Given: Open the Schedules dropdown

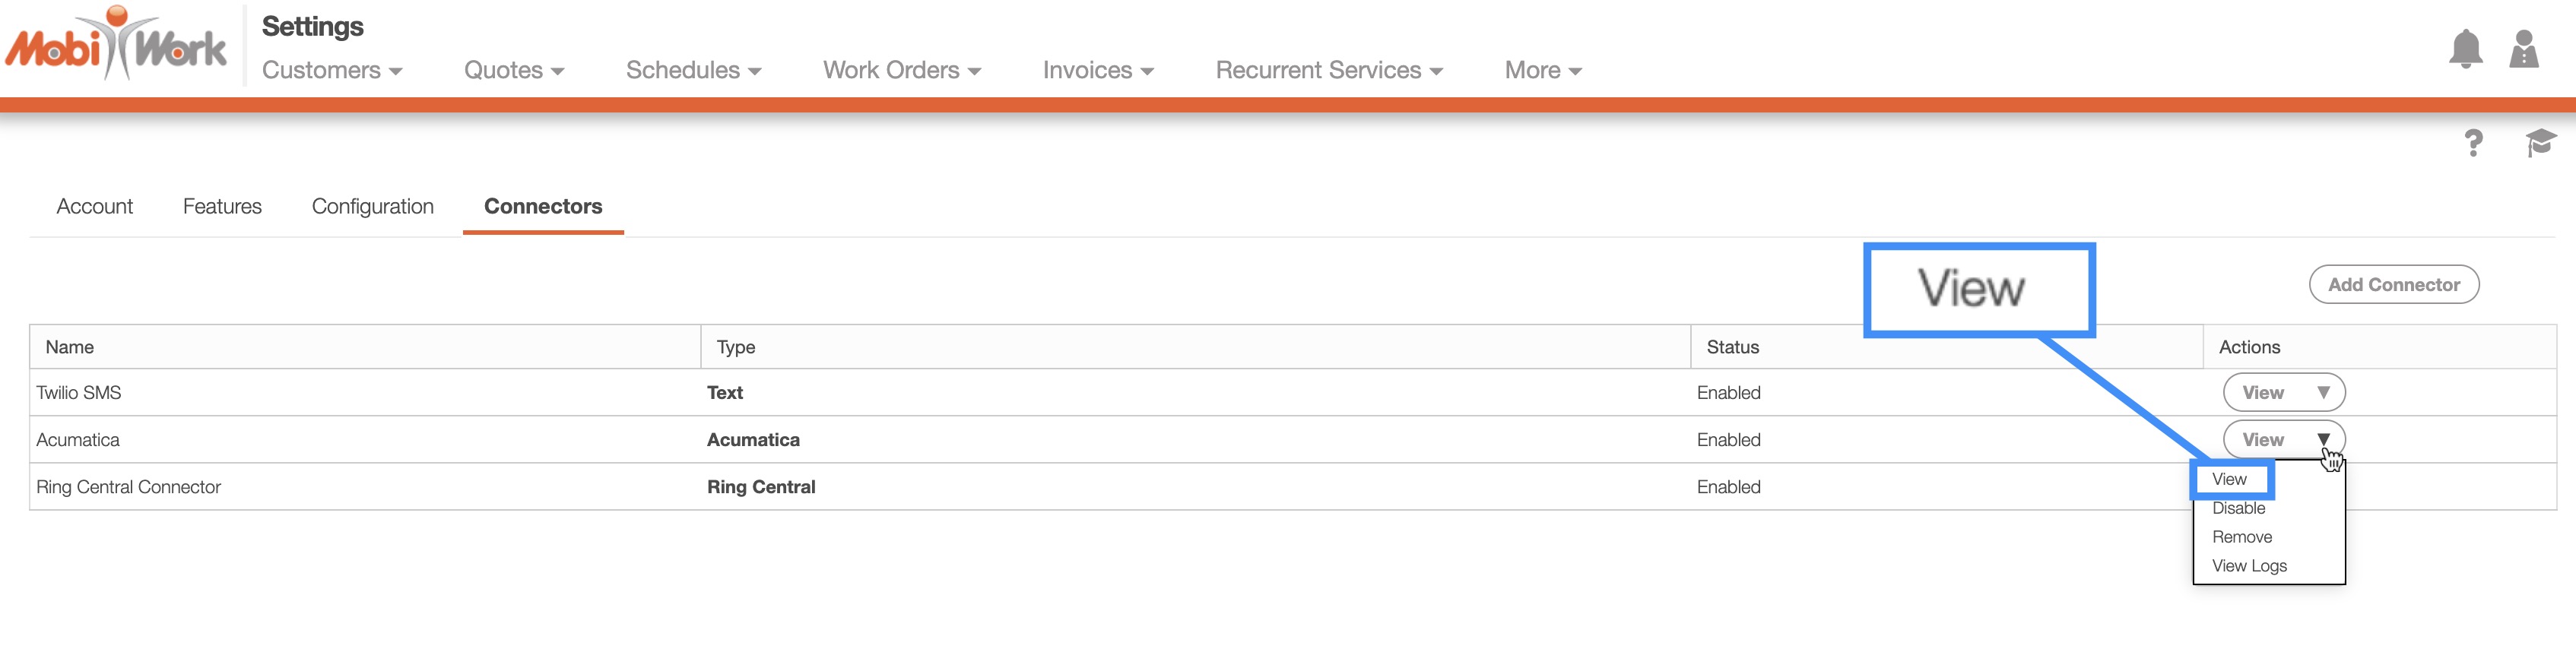Looking at the screenshot, I should [x=693, y=70].
